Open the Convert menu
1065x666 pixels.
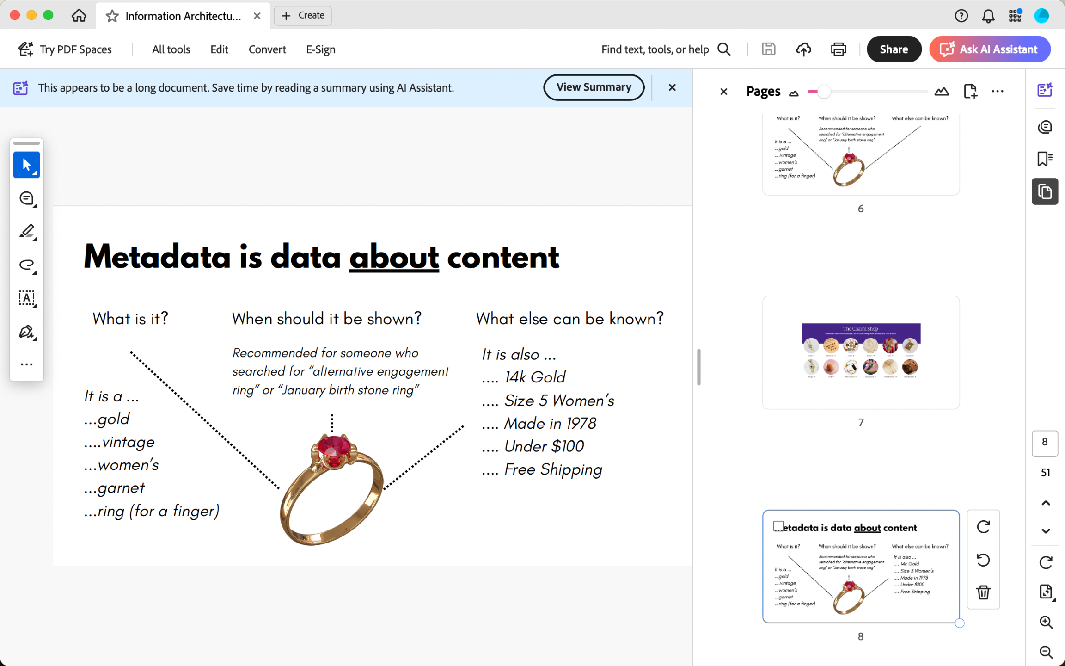(267, 49)
